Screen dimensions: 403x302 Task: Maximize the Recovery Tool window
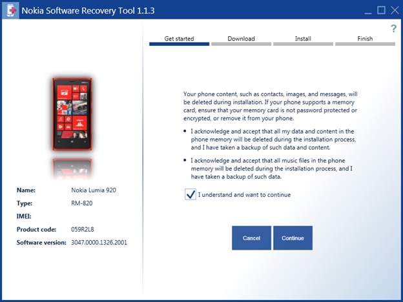381,10
